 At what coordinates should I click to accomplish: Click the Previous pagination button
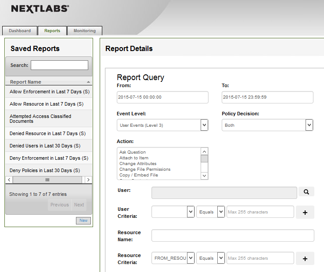pos(60,205)
